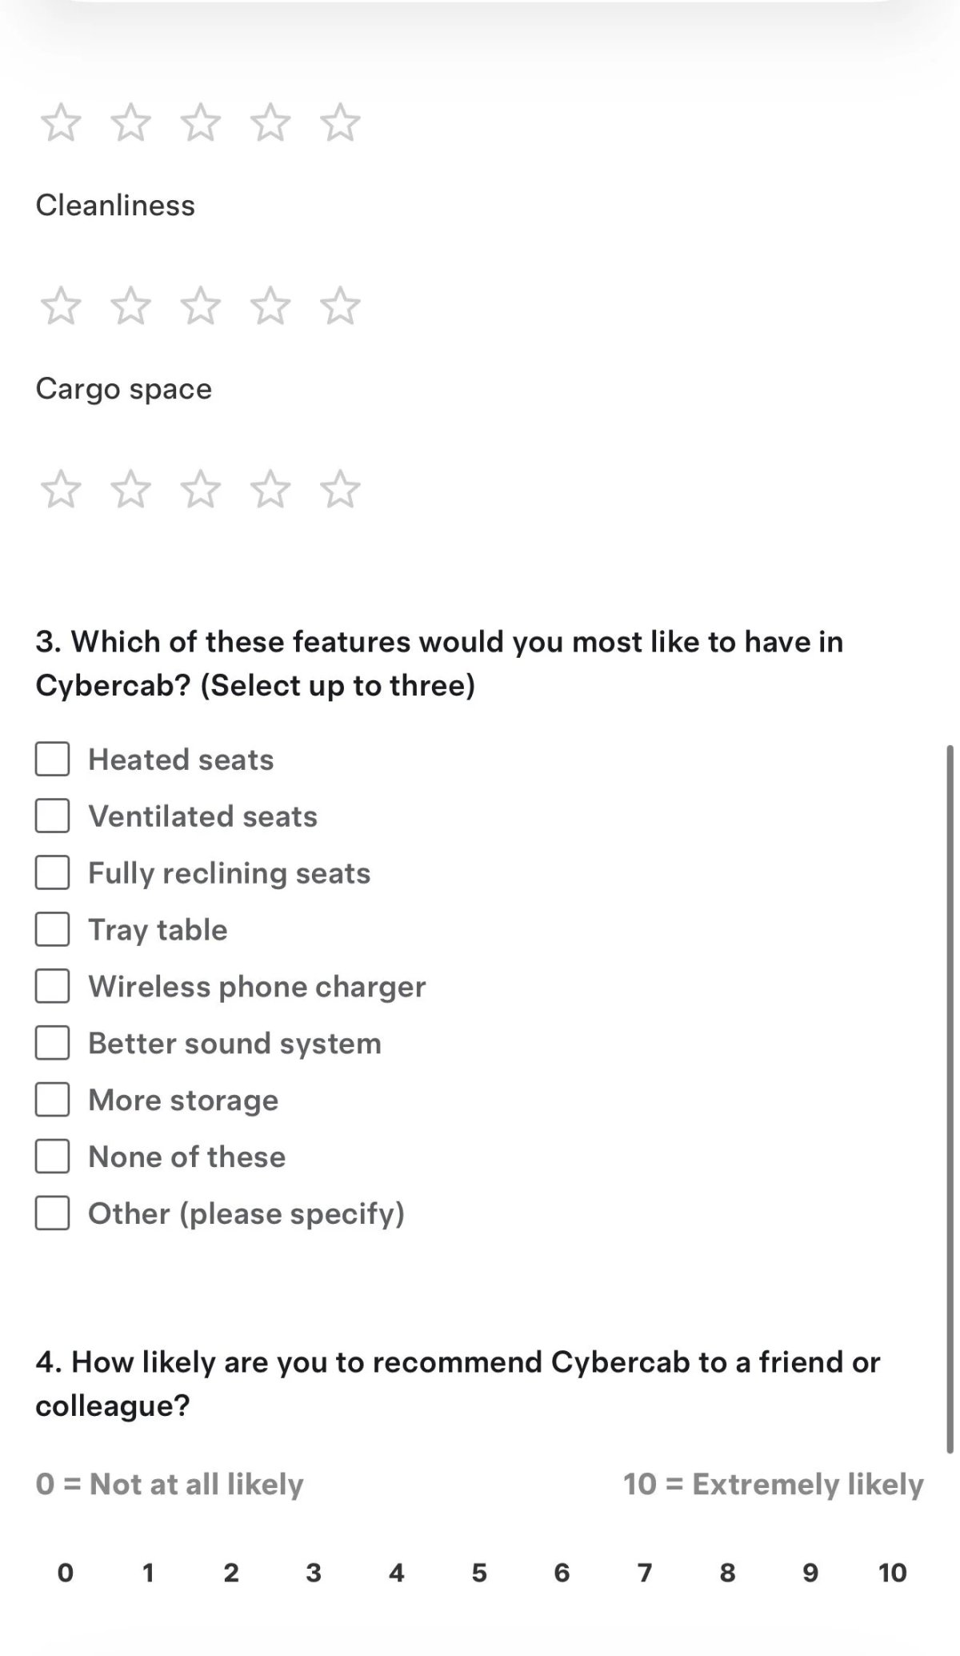Tick the Ventilated seats checkbox
960x1656 pixels.
tap(52, 816)
